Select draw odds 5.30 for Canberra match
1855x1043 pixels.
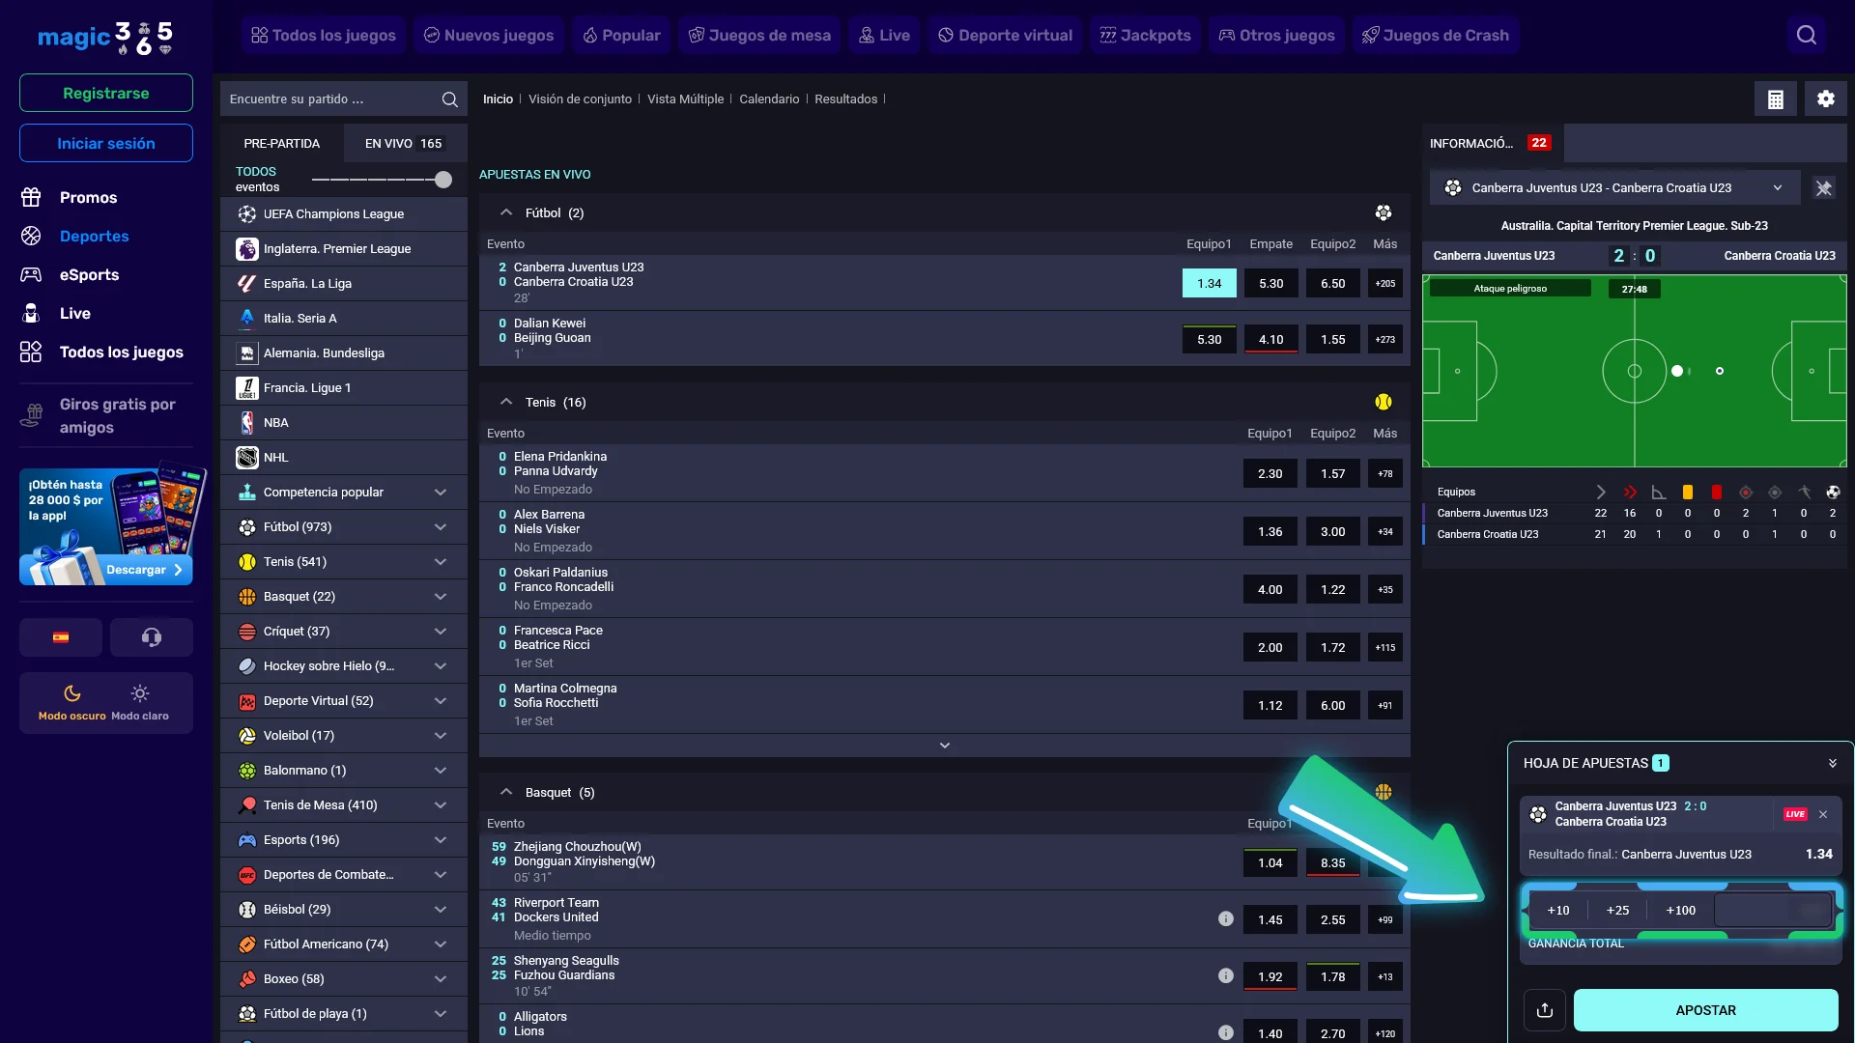(1271, 283)
